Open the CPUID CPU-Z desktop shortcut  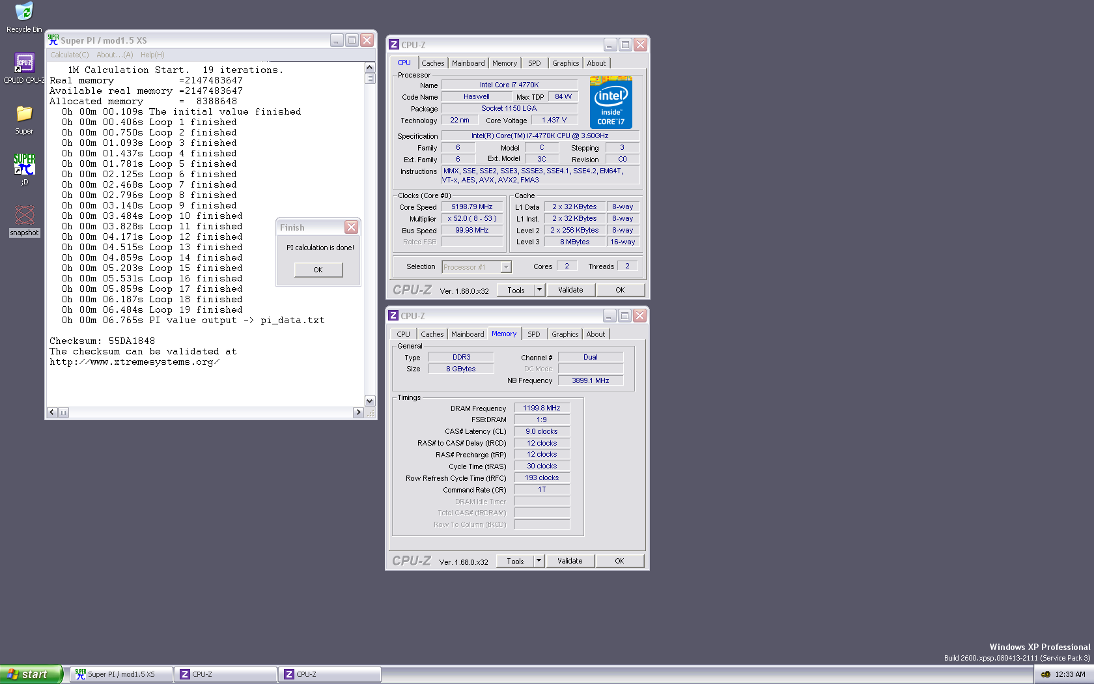24,68
